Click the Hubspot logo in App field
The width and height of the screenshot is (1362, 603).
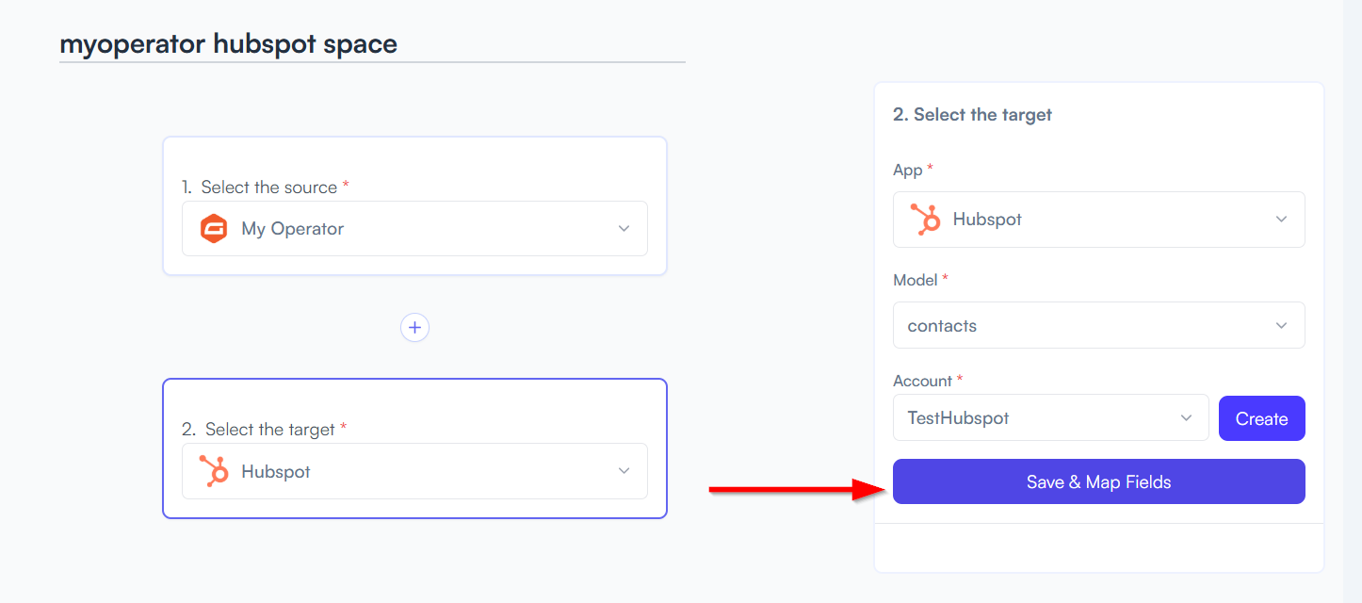[926, 220]
